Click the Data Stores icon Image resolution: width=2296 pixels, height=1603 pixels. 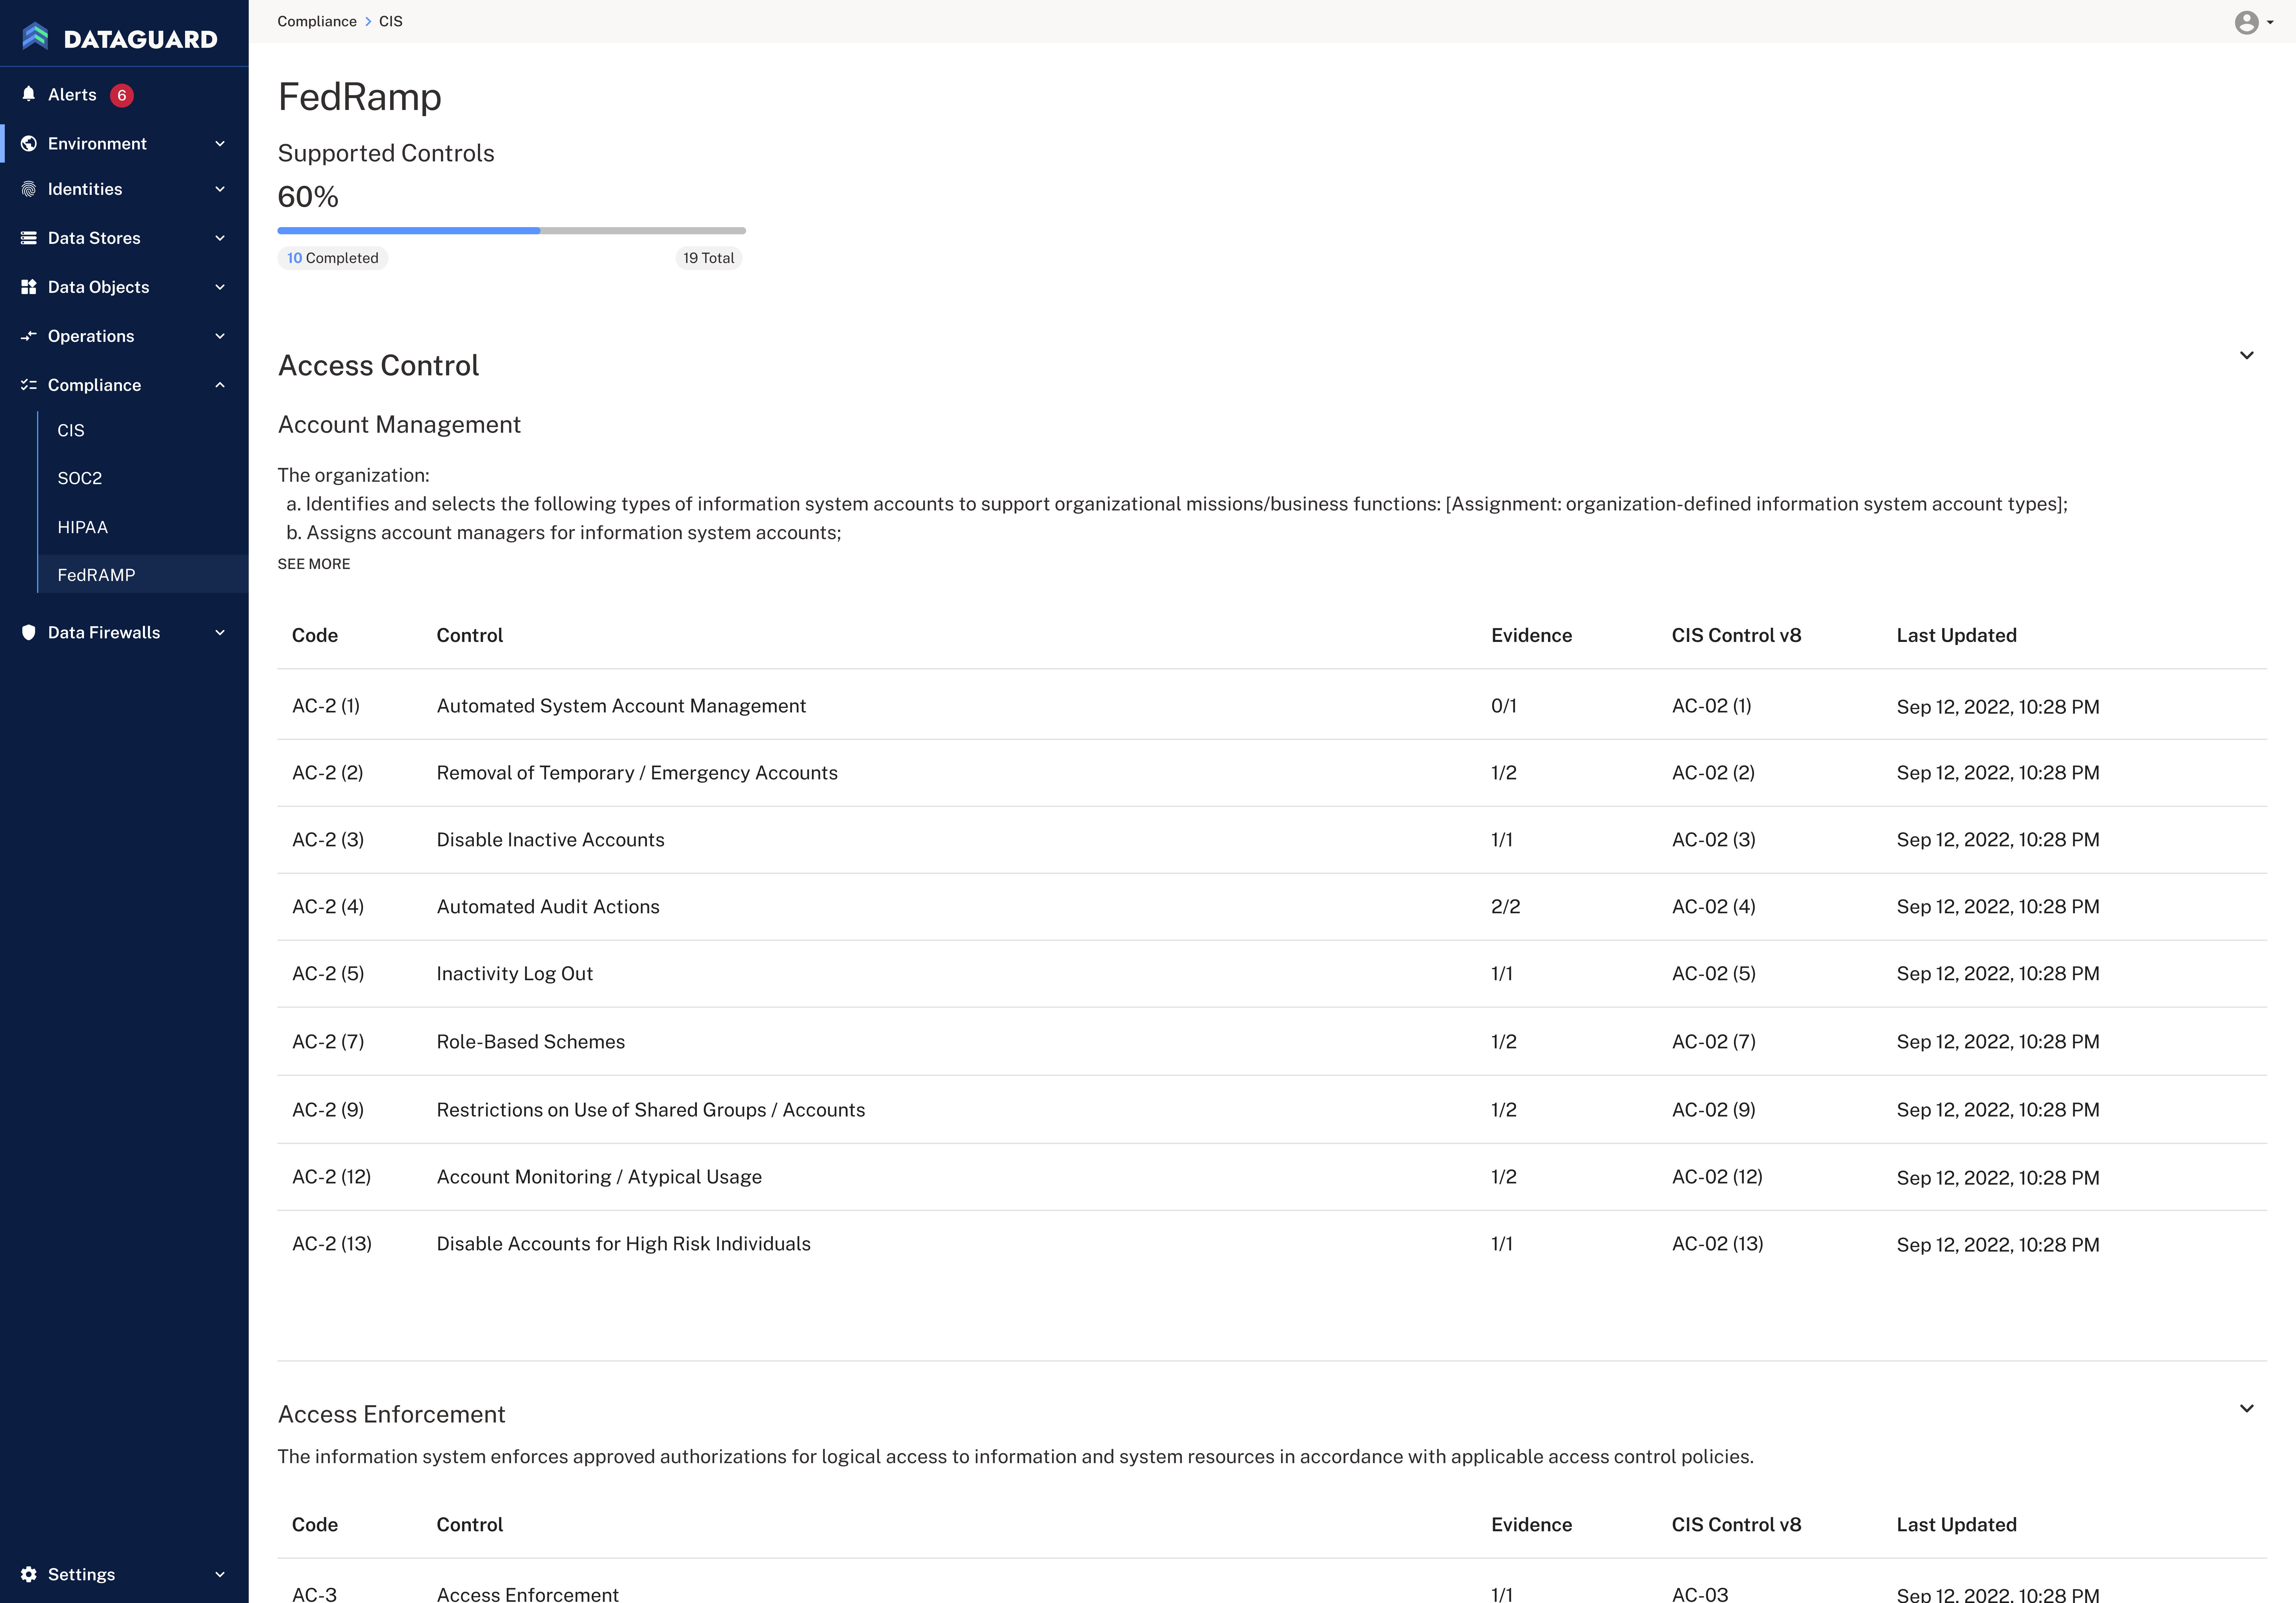29,238
